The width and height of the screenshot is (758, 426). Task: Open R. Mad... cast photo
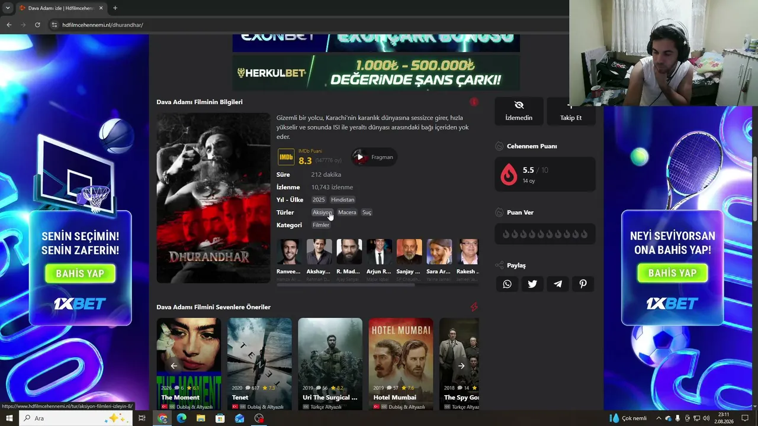click(x=349, y=251)
